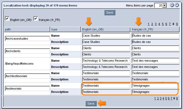Image resolution: width=183 pixels, height=110 pixels.
Task: Go to page 5 in bottom pagination
Action: click(166, 99)
